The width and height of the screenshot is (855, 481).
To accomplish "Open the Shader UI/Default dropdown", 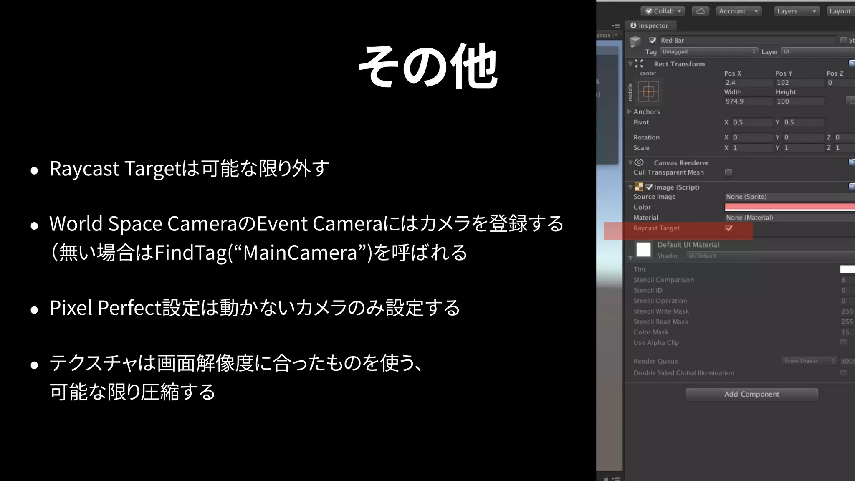I will (x=771, y=256).
